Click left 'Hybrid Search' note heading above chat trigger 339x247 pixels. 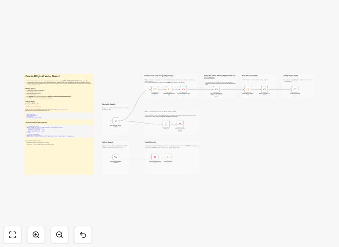pyautogui.click(x=108, y=142)
